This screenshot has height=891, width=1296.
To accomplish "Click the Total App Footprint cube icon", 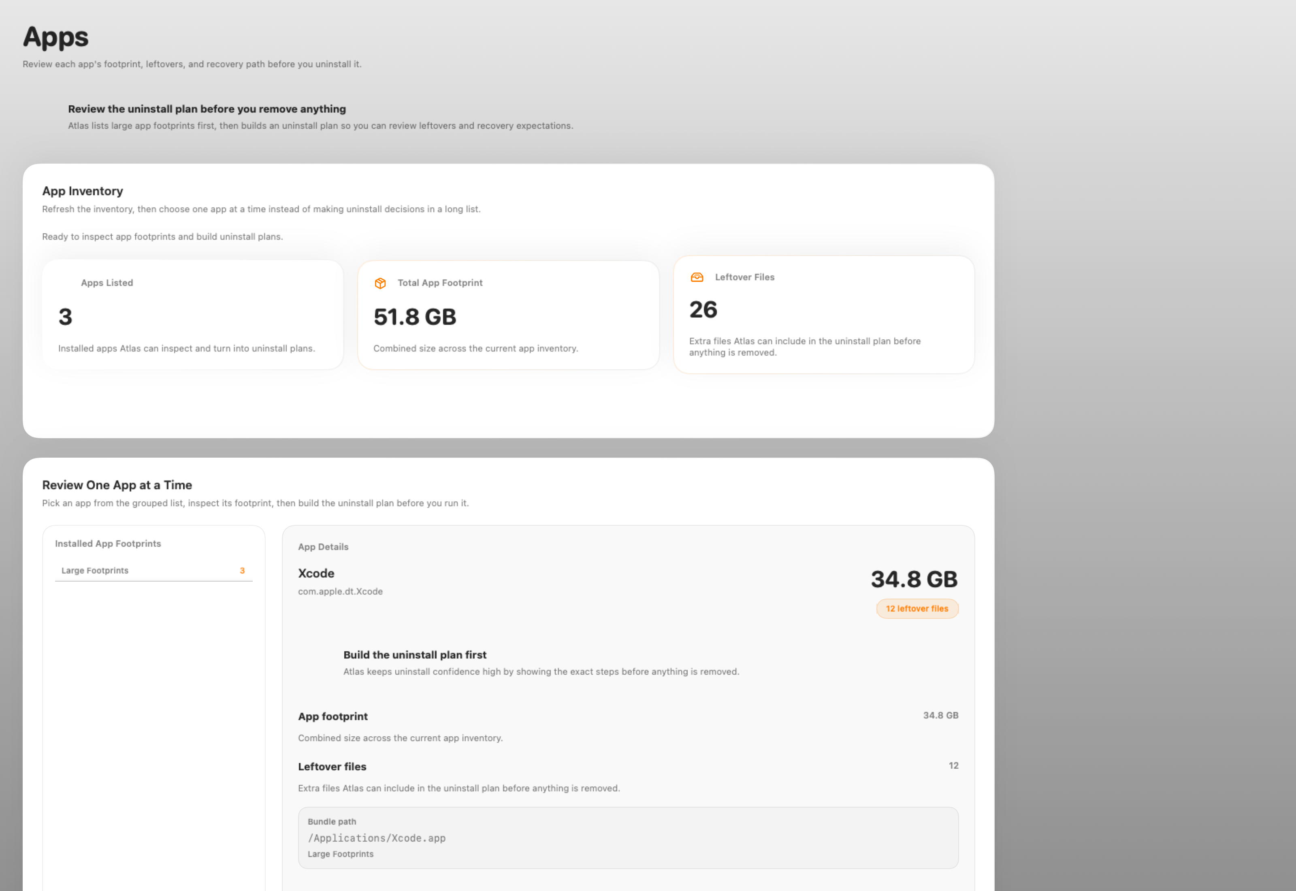I will (x=380, y=283).
